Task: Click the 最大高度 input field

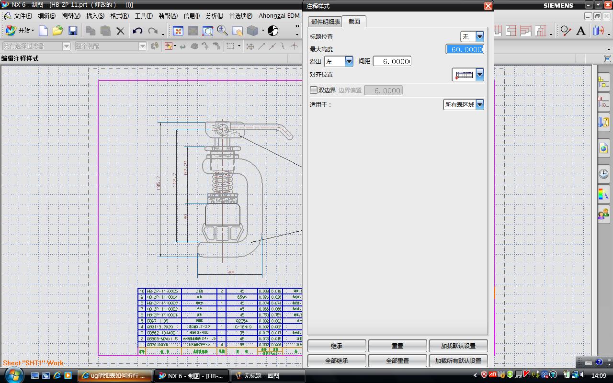Action: [465, 49]
